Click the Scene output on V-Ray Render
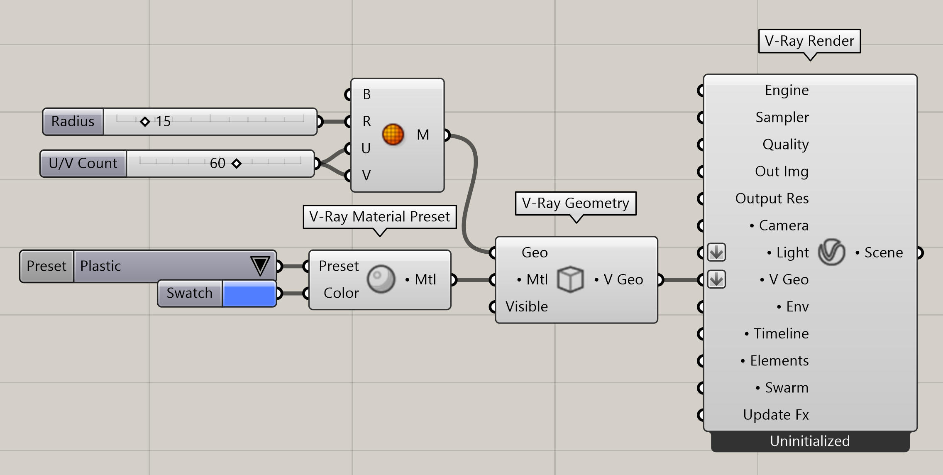Screen dimensions: 943x475 879,252
